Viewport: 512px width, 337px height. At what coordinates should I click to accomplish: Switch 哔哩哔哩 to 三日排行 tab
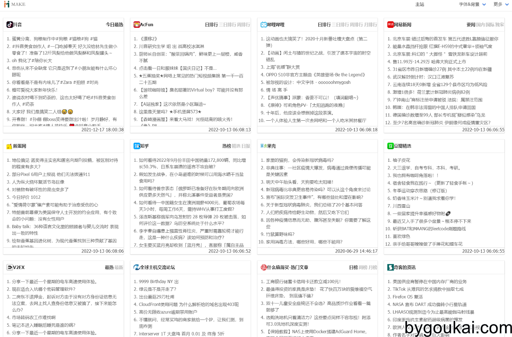click(340, 25)
